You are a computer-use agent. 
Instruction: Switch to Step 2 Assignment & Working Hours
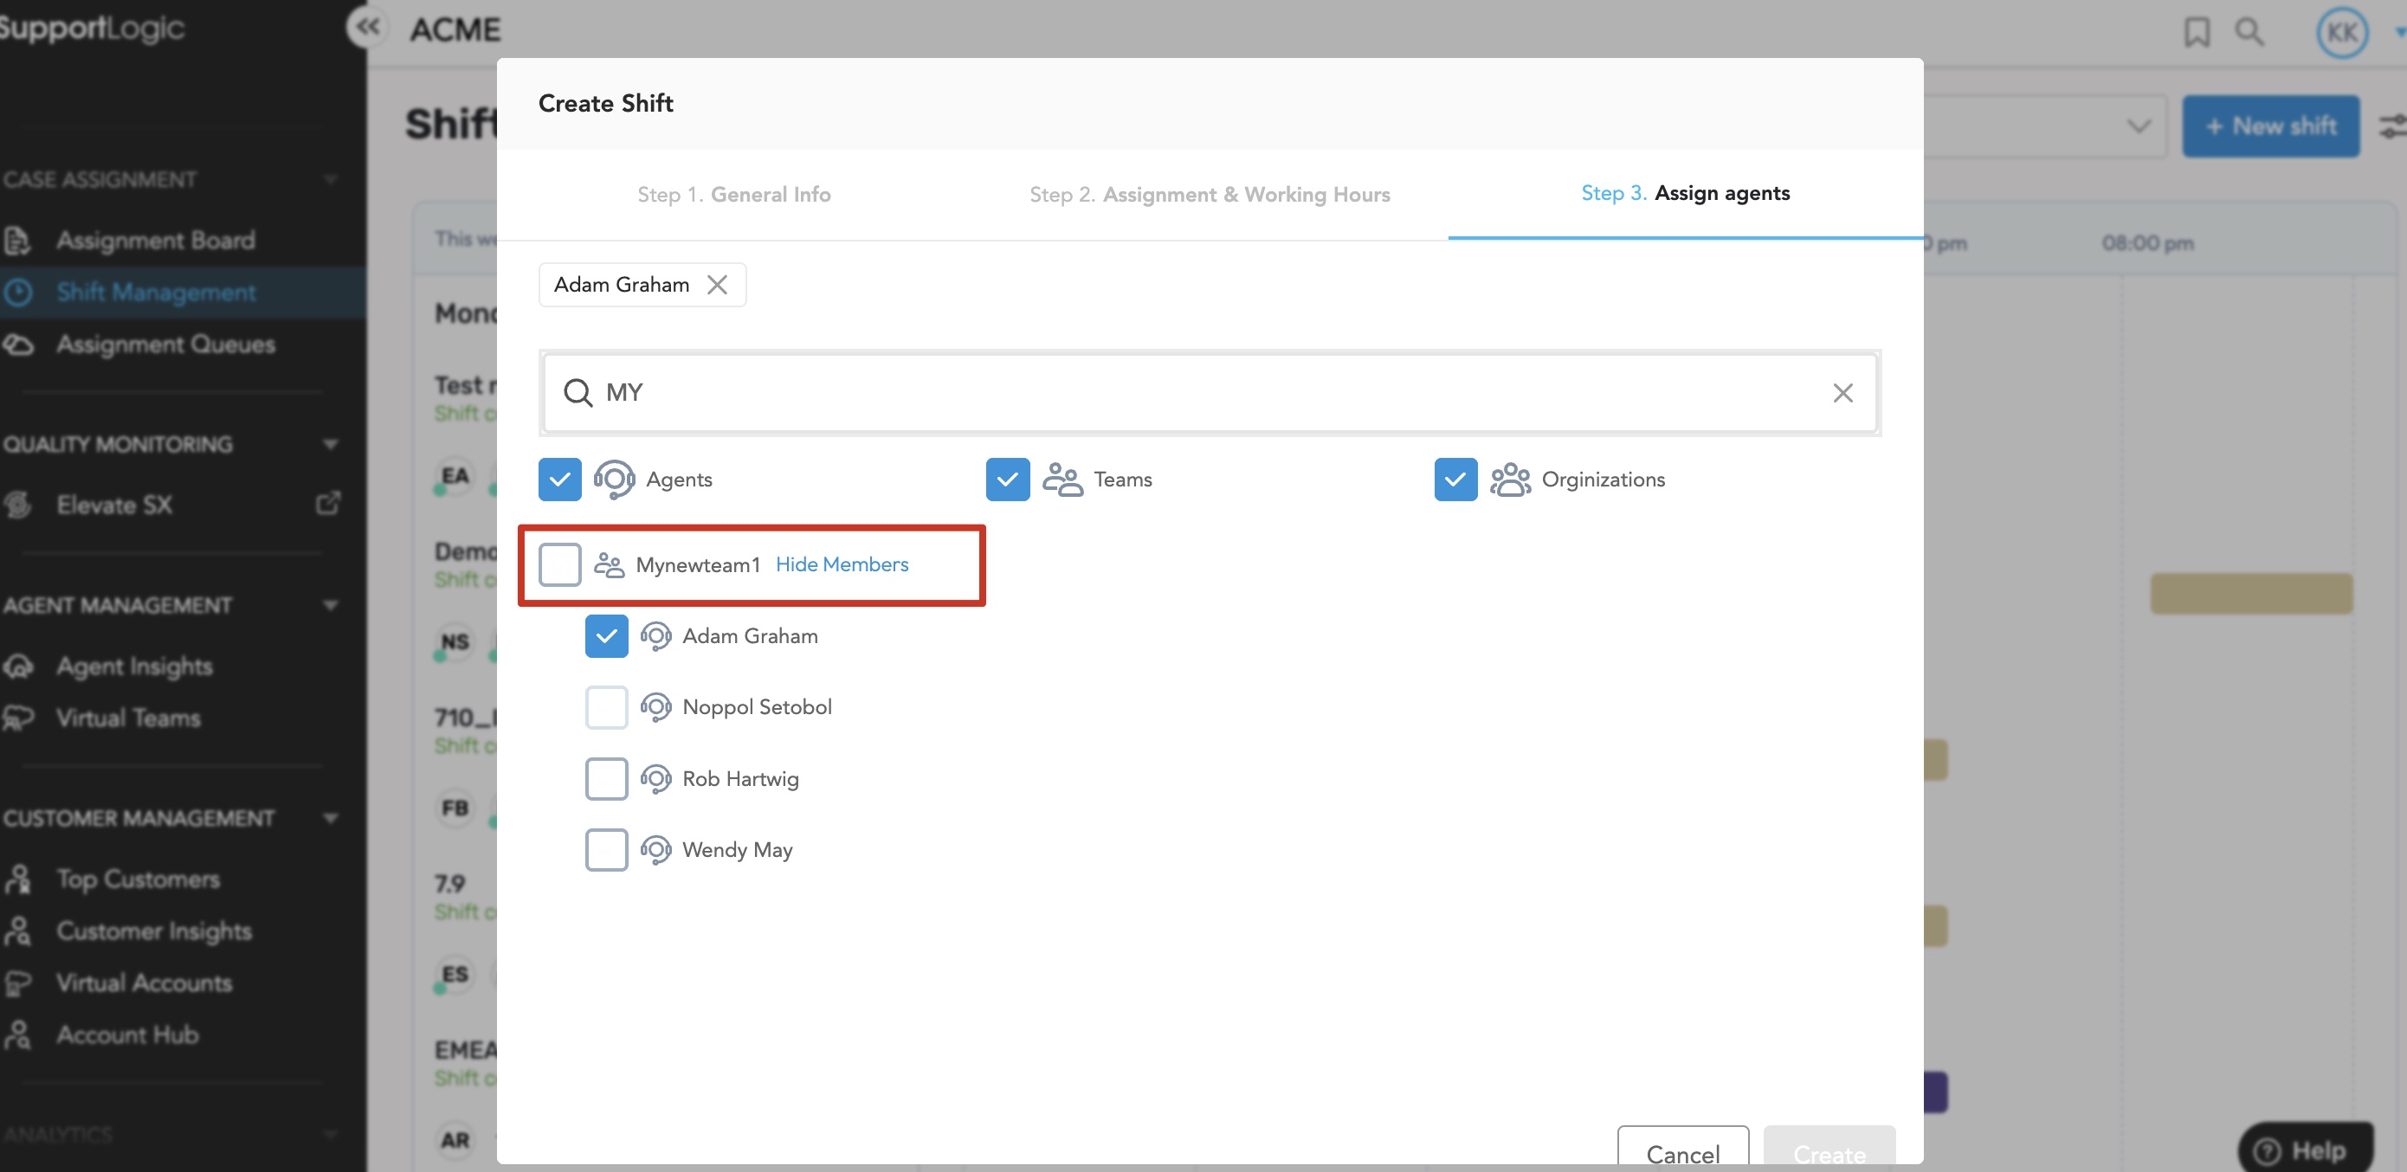pos(1209,194)
